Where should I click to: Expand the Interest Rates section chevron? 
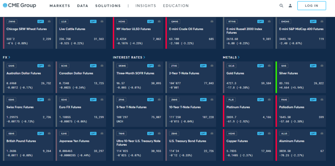[x=144, y=57]
